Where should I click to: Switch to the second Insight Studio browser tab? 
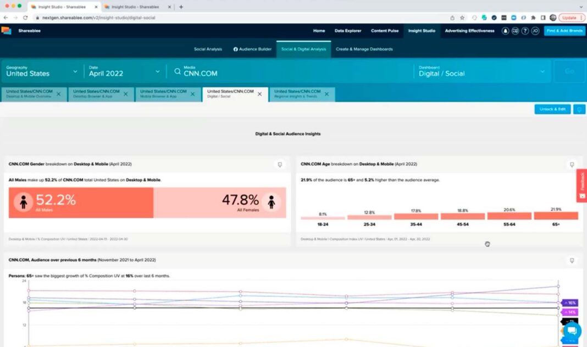click(x=135, y=7)
